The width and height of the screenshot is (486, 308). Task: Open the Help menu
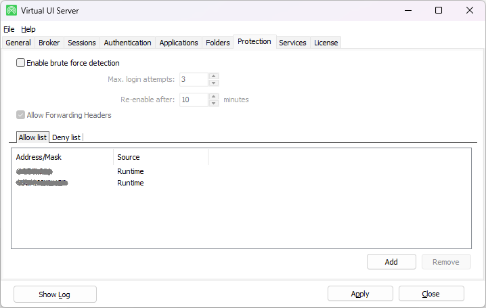click(28, 29)
